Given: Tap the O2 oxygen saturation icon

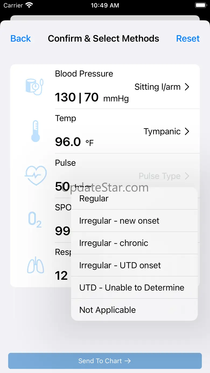Looking at the screenshot, I should click(x=35, y=220).
